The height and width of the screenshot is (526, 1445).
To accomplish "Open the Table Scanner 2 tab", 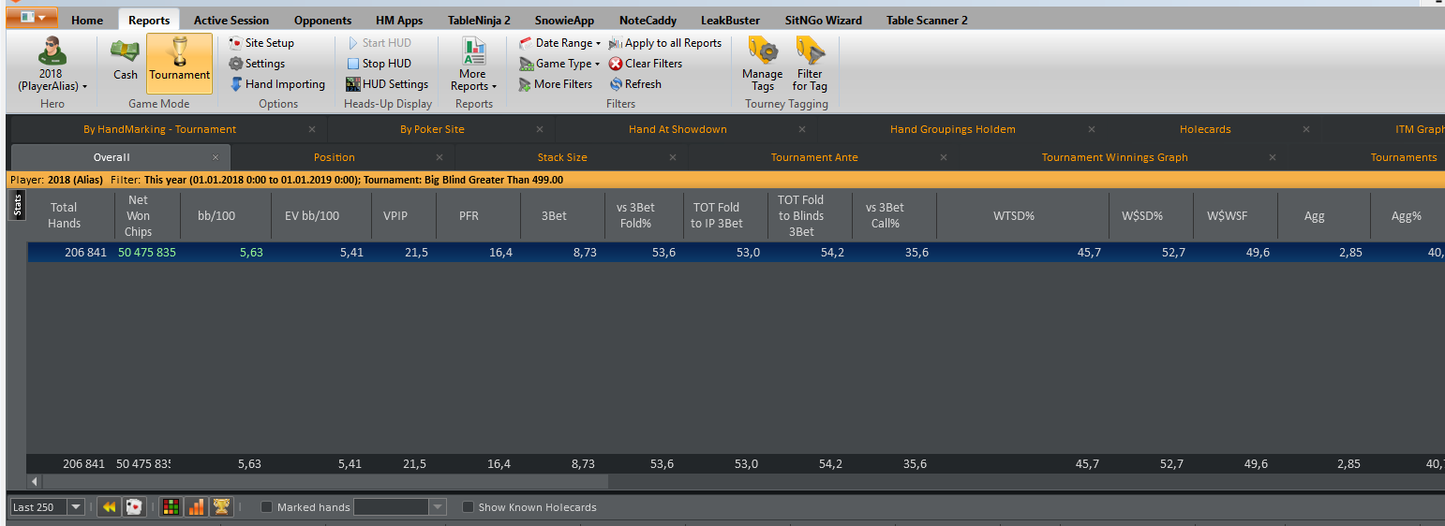I will tap(927, 21).
